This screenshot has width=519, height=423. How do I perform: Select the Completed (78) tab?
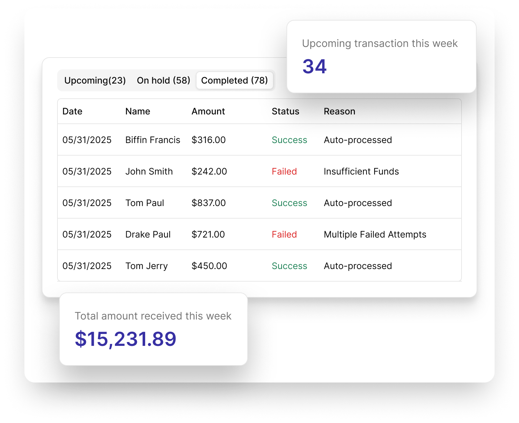[x=234, y=80]
